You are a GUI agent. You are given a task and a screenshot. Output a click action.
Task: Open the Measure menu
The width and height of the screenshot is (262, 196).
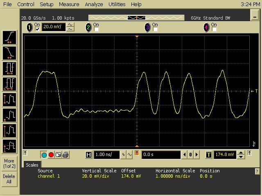coord(69,4)
